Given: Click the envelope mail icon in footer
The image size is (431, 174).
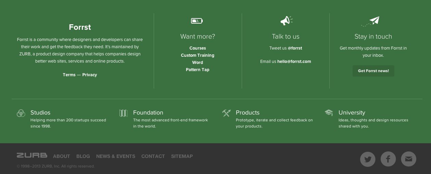Looking at the screenshot, I should click(408, 159).
